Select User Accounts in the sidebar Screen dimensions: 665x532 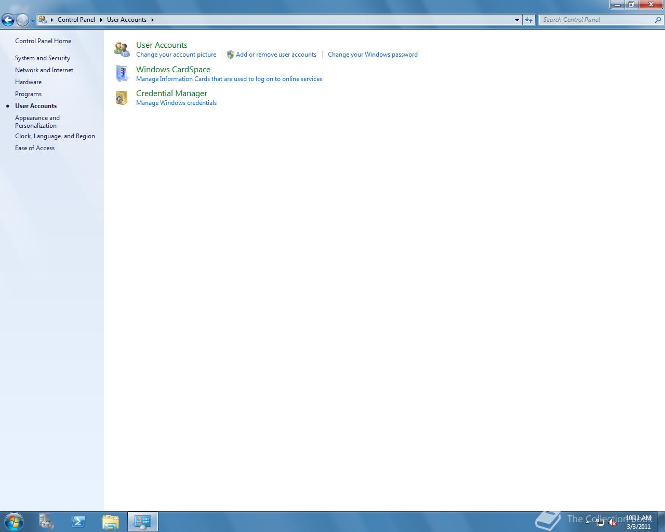point(36,106)
